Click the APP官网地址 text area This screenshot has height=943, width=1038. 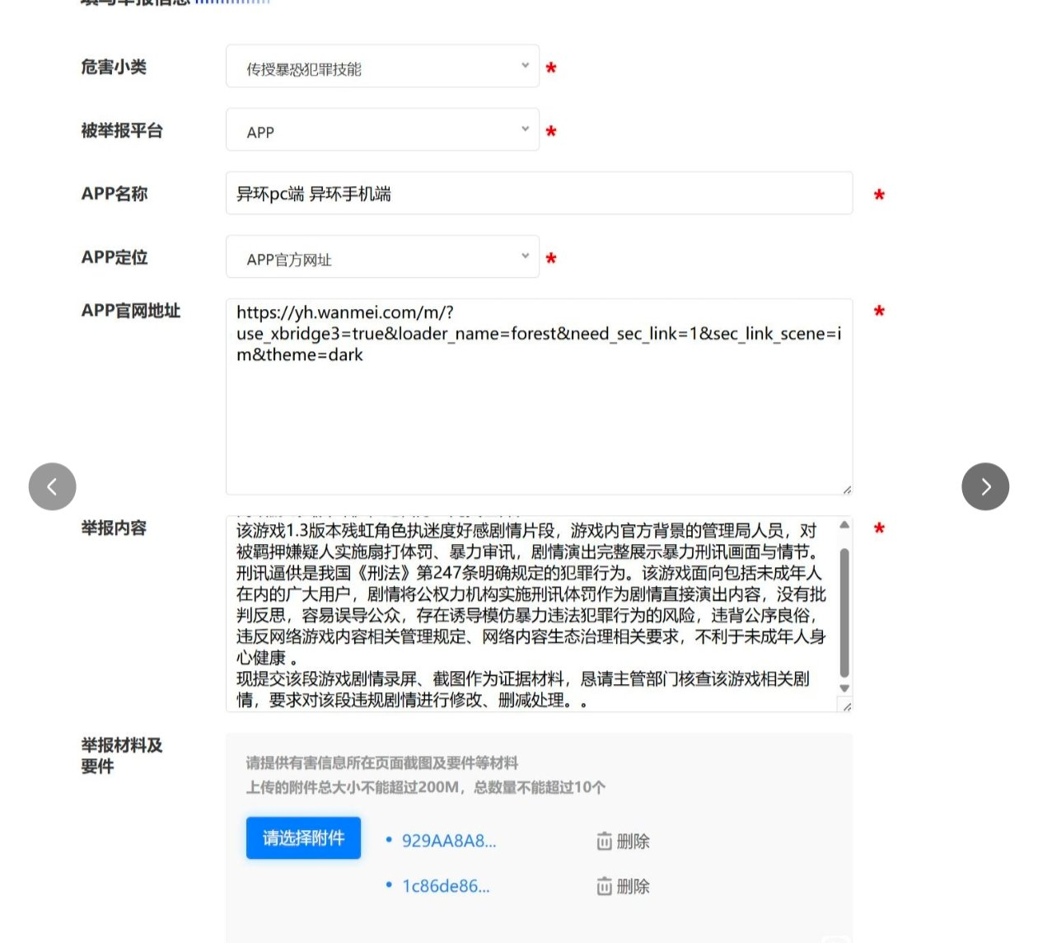tap(539, 396)
